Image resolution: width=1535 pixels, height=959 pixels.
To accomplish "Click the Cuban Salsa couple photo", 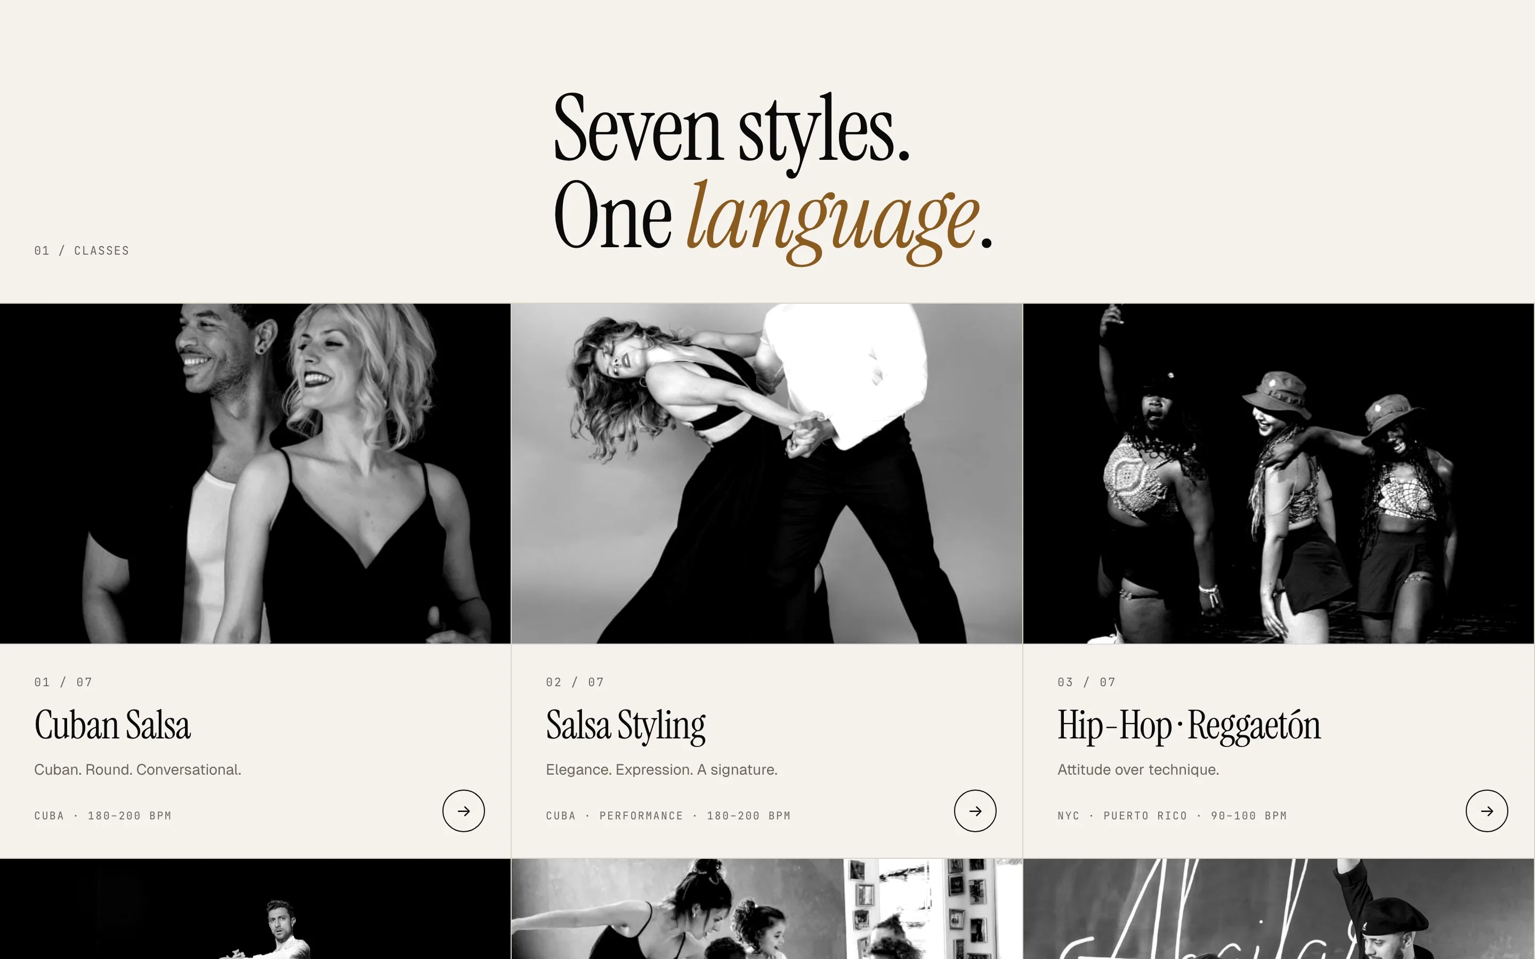I will 255,474.
